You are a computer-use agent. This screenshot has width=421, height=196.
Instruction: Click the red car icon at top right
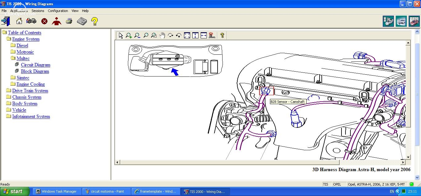(414, 21)
